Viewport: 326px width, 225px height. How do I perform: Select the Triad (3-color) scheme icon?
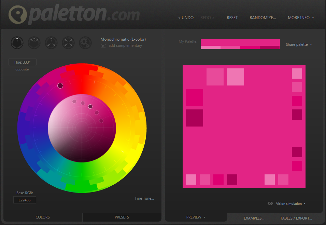(51, 43)
